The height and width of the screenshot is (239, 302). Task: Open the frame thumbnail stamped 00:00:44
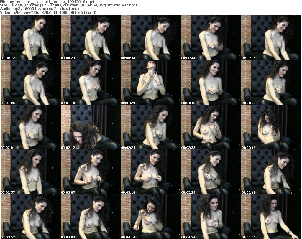click(211, 37)
